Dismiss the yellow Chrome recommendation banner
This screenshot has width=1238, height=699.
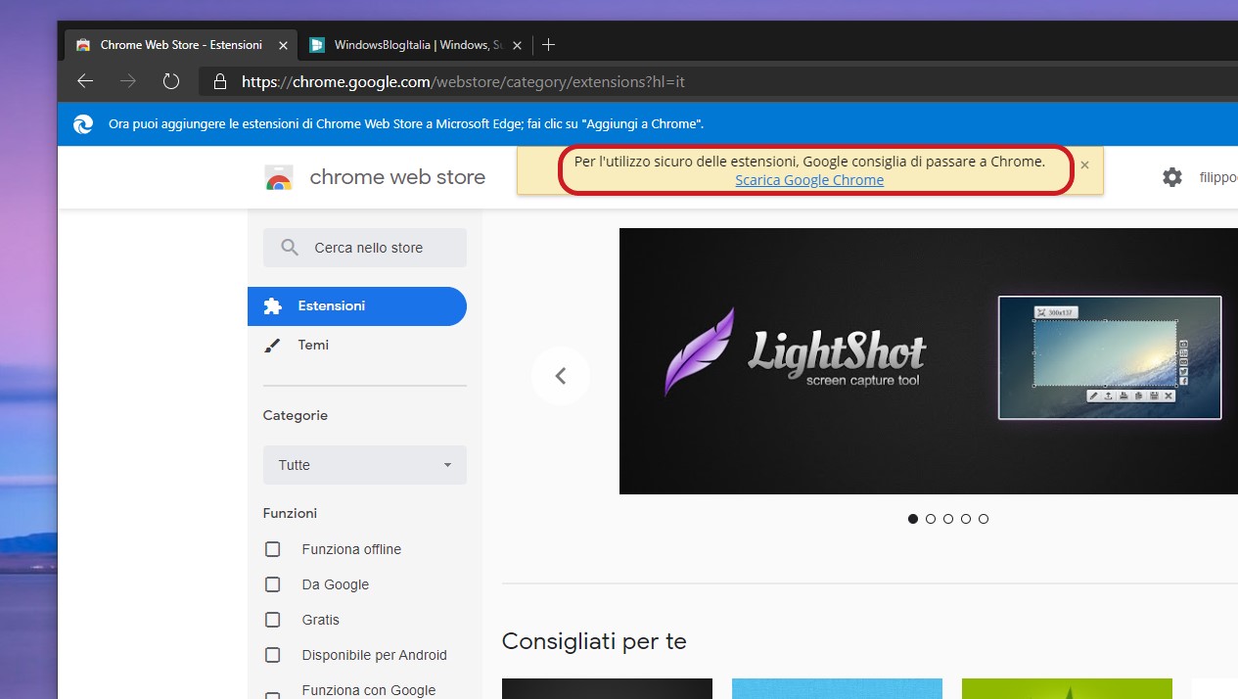click(1084, 164)
